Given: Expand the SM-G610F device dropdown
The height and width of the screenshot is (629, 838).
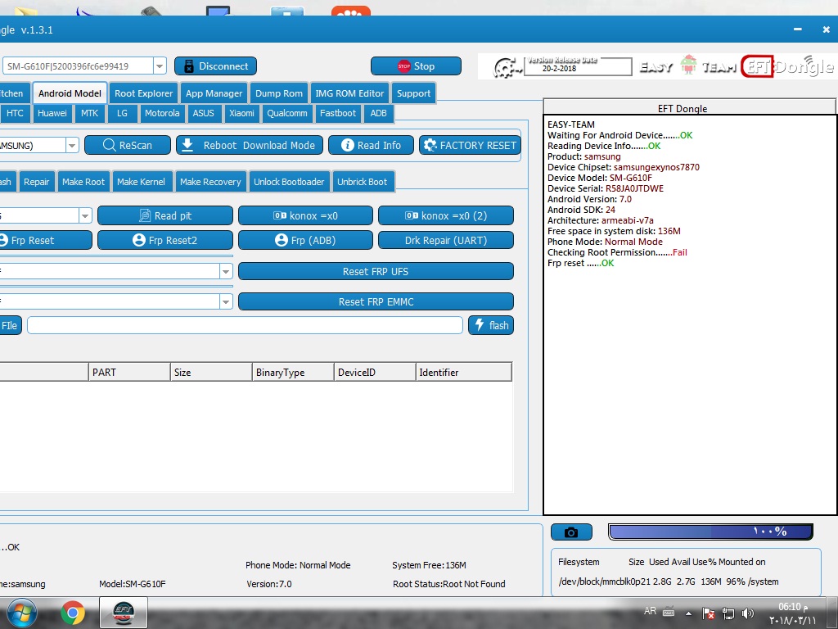Looking at the screenshot, I should coord(160,66).
